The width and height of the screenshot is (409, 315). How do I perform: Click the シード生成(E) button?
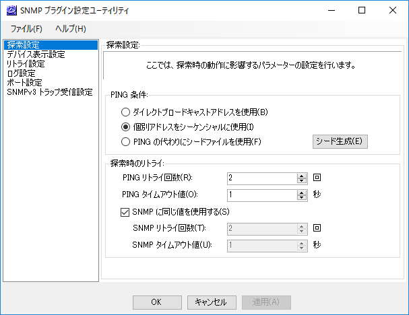click(340, 141)
